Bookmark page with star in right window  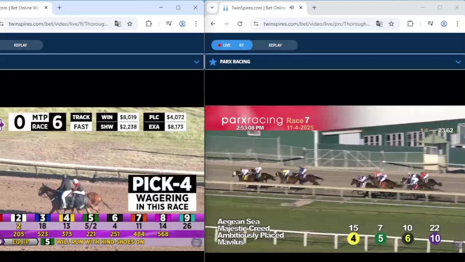(391, 24)
